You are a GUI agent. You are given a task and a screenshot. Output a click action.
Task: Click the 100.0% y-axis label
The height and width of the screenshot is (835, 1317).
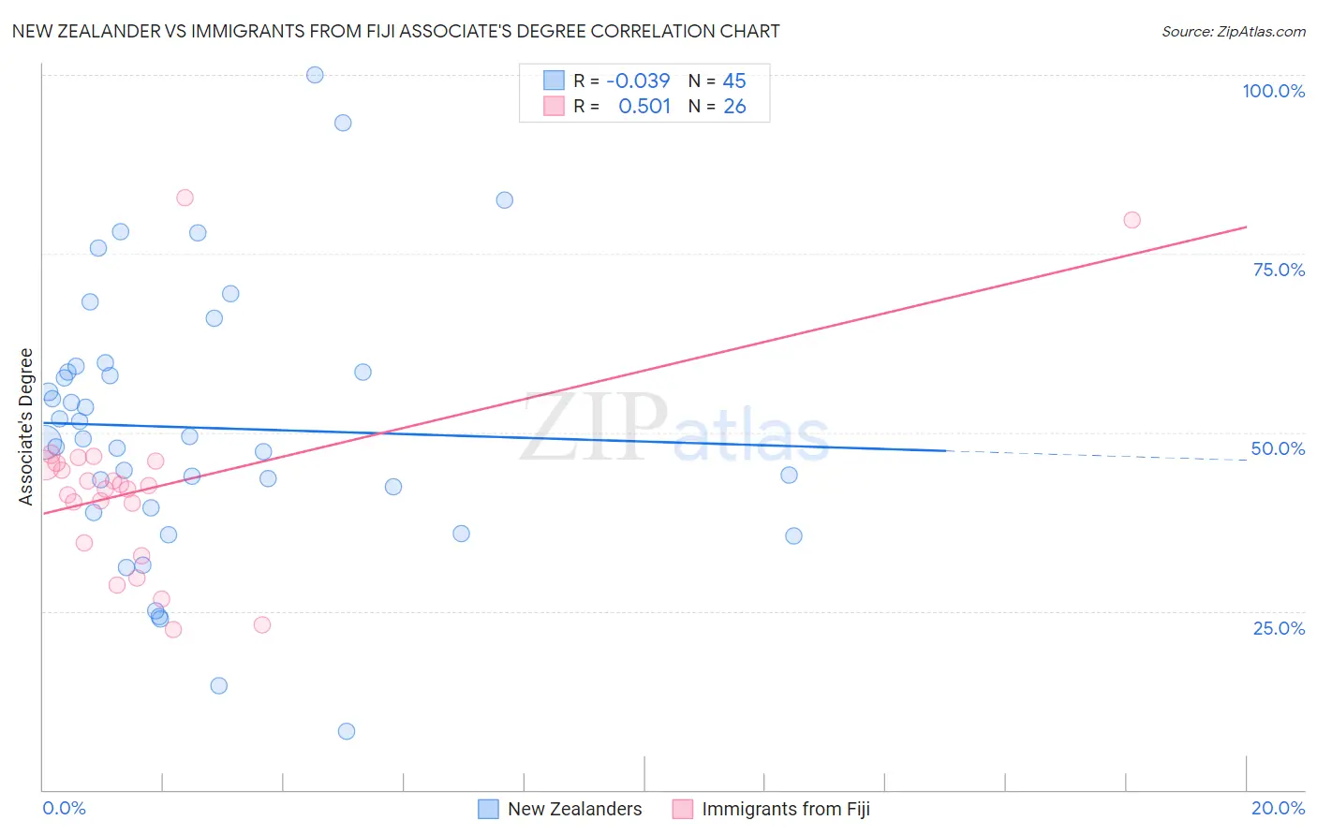1274,91
